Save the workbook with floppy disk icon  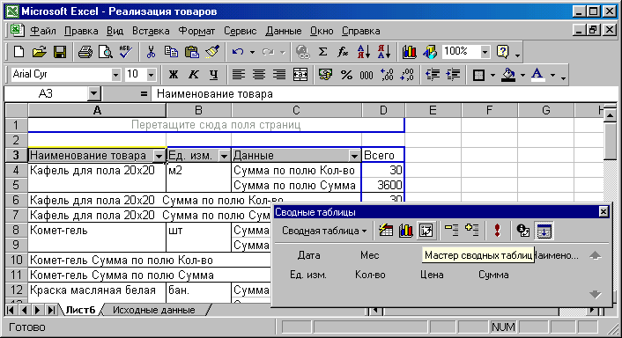coord(60,52)
